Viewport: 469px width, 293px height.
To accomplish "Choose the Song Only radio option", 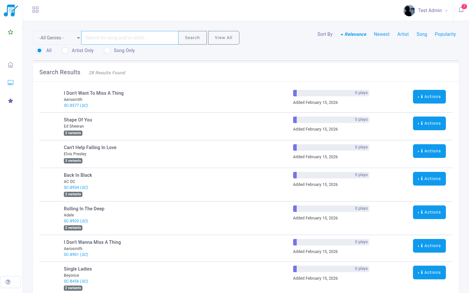I will [107, 50].
